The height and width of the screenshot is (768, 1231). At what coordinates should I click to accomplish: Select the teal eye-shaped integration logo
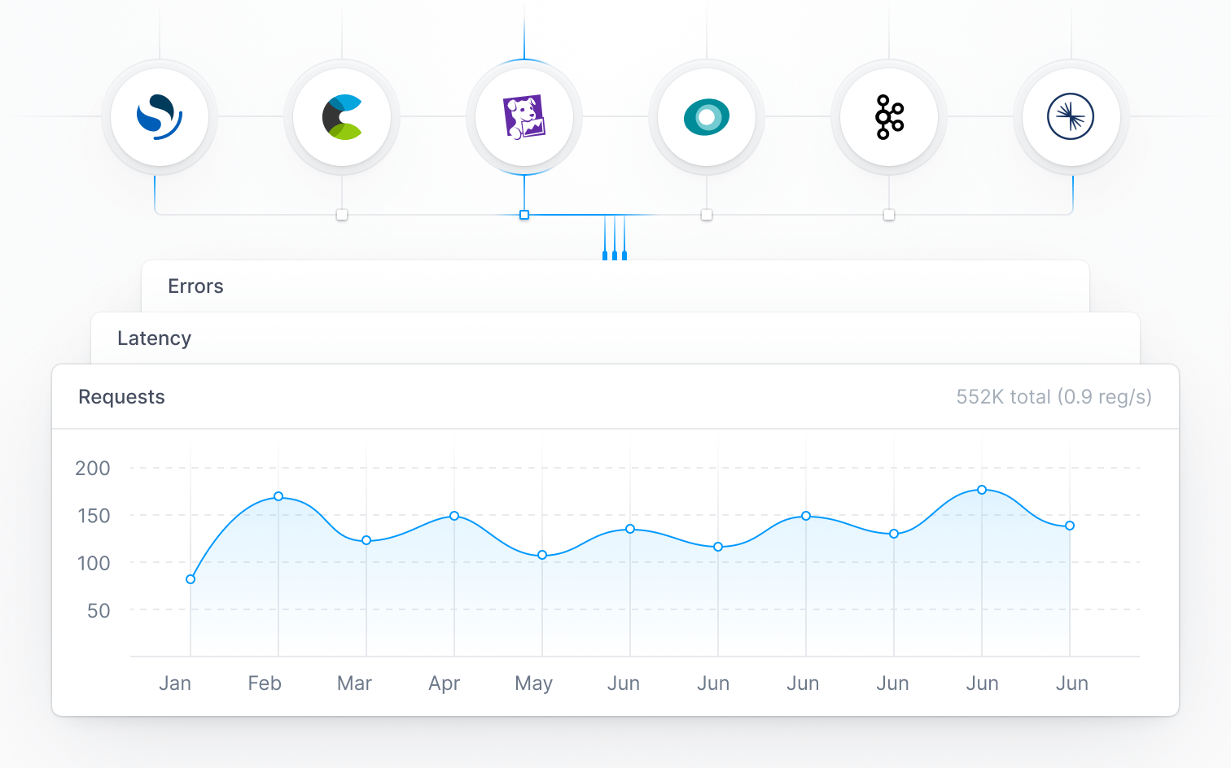point(707,116)
